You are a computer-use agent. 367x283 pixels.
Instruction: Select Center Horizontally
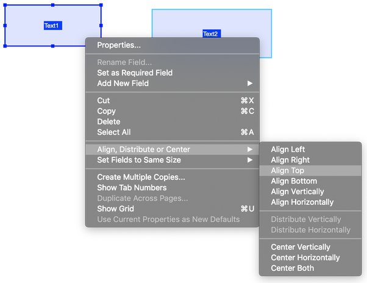pos(310,257)
